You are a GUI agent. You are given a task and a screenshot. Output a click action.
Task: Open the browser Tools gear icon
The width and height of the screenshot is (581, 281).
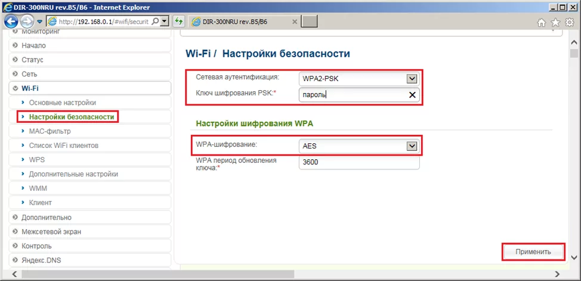[570, 23]
